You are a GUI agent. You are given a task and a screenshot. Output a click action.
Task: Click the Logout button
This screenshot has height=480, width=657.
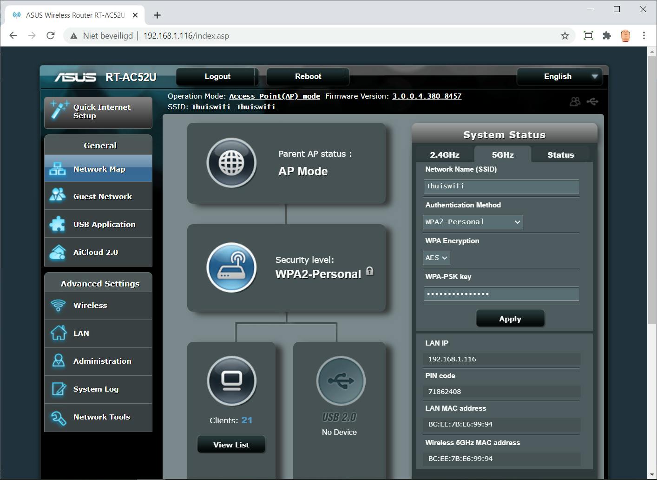[x=217, y=76]
